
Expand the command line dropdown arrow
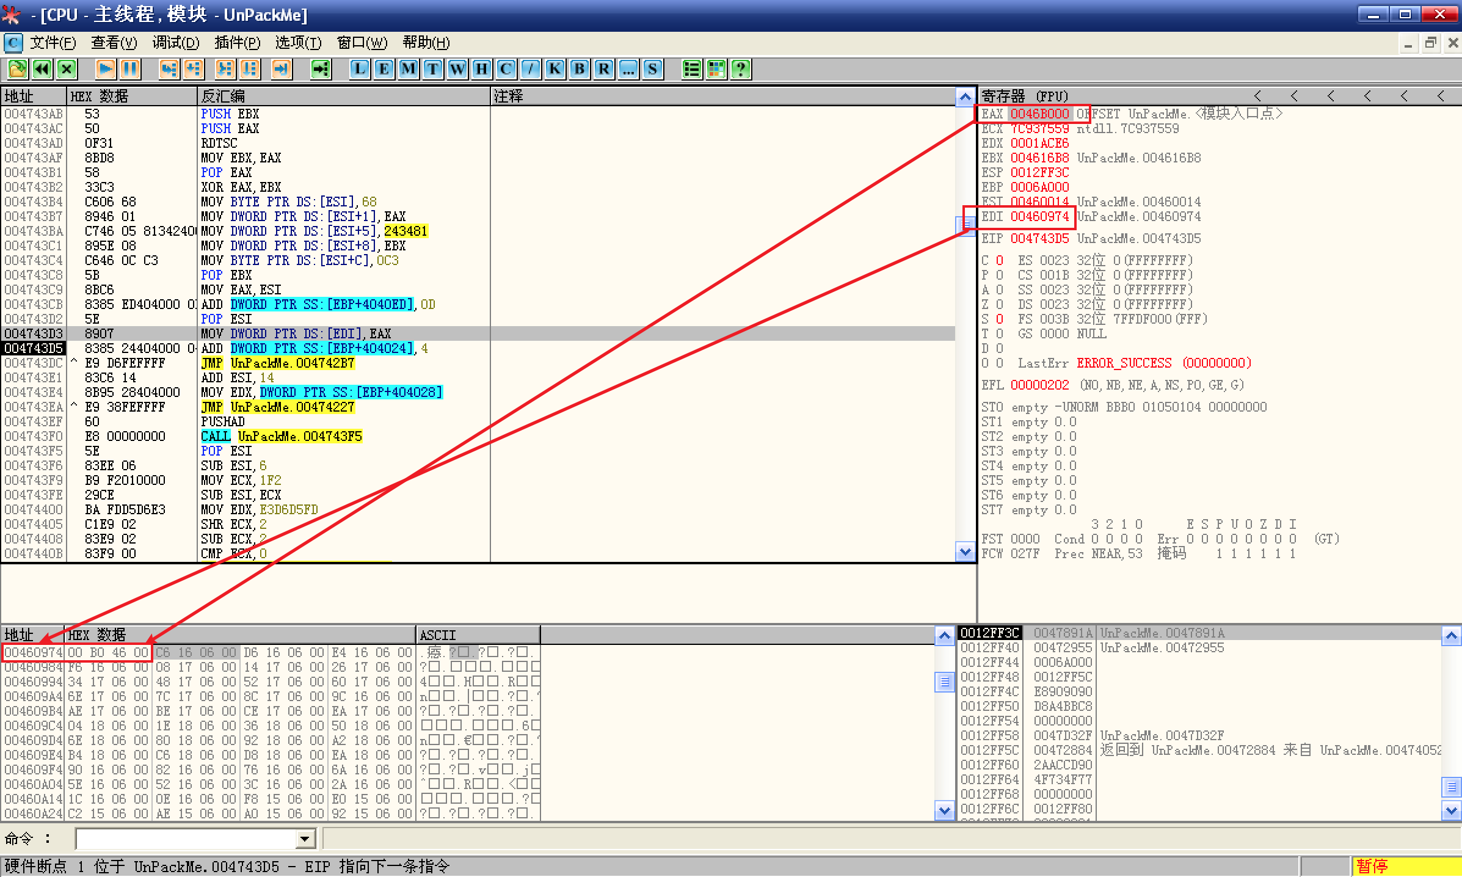click(x=305, y=839)
